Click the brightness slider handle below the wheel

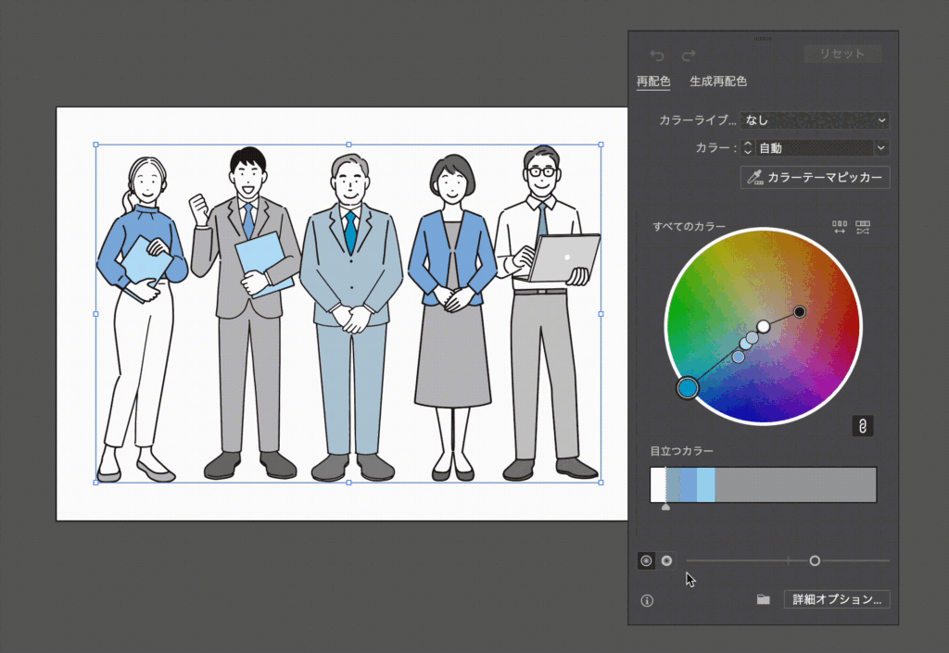[x=815, y=560]
